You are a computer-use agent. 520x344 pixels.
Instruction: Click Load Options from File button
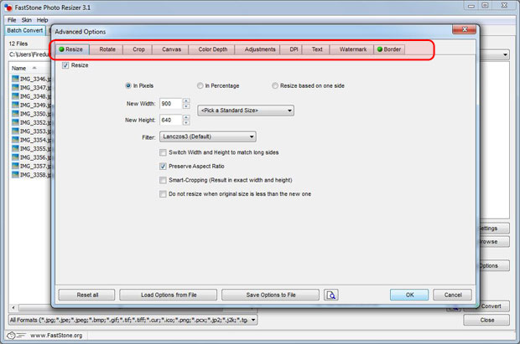coord(167,295)
